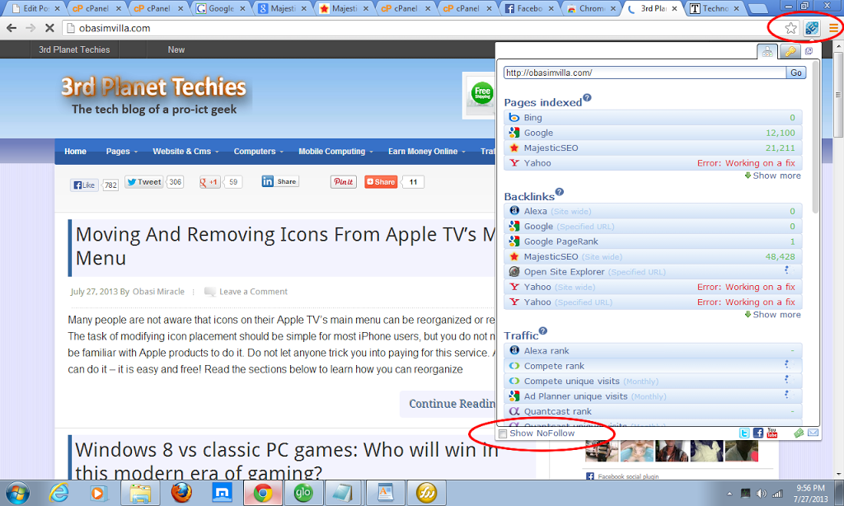This screenshot has height=506, width=844.
Task: Click the Tweet button
Action: pyautogui.click(x=143, y=182)
